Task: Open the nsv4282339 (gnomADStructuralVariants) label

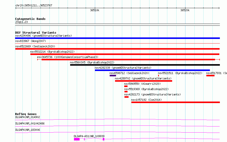Action: pyautogui.click(x=123, y=68)
